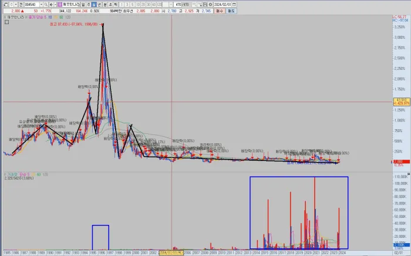Choose the 60 interval button
Image resolution: width=411 pixels, height=256 pixels.
click(x=154, y=5)
